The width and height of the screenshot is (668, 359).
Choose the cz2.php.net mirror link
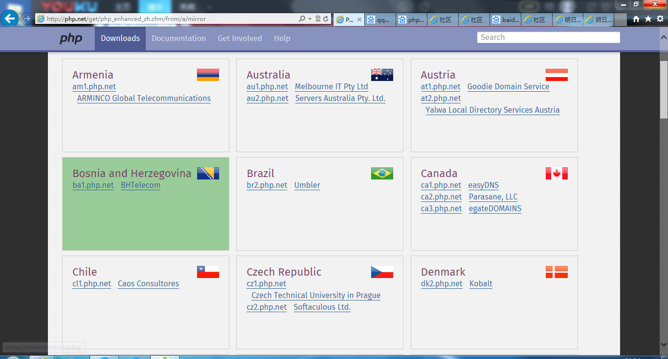click(x=267, y=307)
